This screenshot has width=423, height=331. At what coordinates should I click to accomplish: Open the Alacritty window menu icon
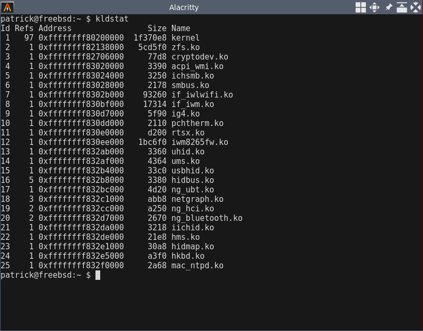(x=7, y=7)
